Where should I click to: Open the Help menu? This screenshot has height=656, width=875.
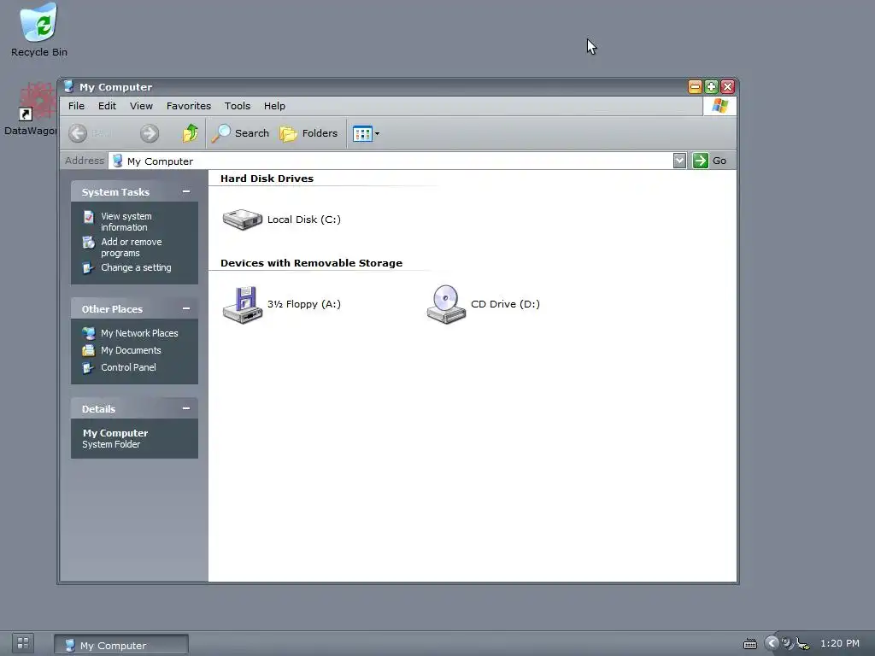(x=274, y=106)
